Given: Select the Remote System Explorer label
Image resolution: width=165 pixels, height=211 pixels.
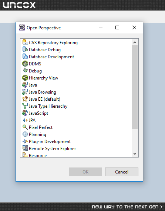Looking at the screenshot, I should click(52, 149).
